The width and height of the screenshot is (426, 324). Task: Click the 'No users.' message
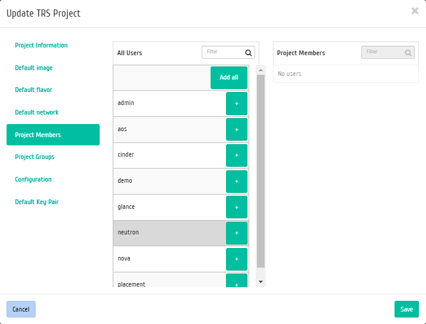pyautogui.click(x=290, y=74)
